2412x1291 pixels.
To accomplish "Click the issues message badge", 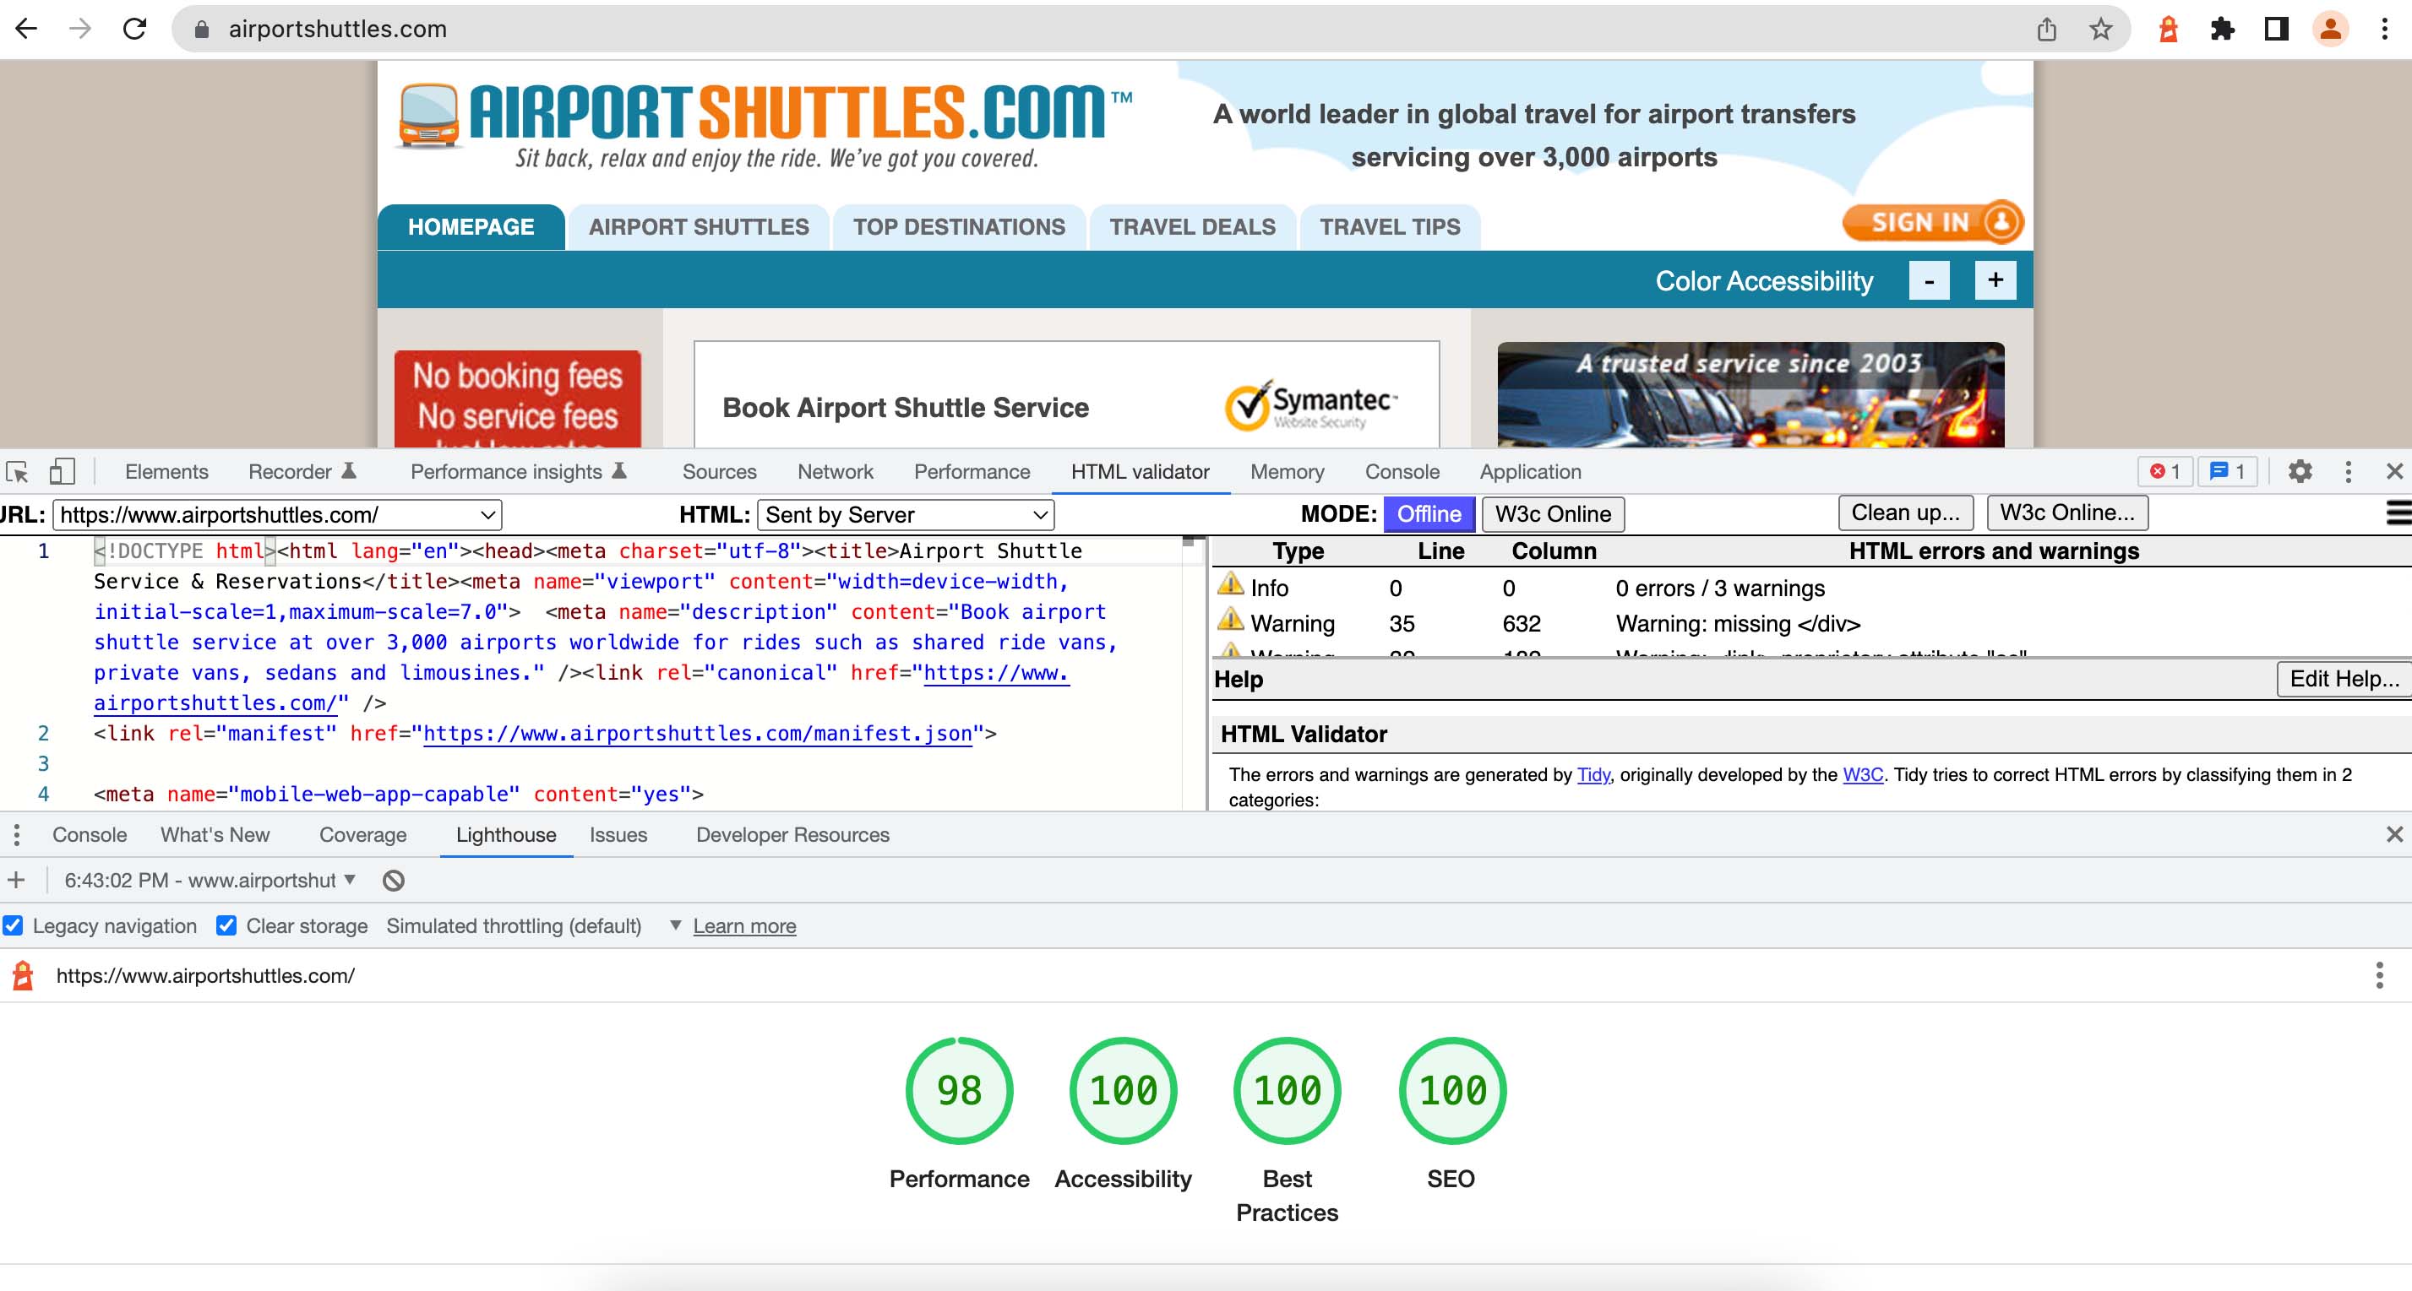I will click(2228, 471).
